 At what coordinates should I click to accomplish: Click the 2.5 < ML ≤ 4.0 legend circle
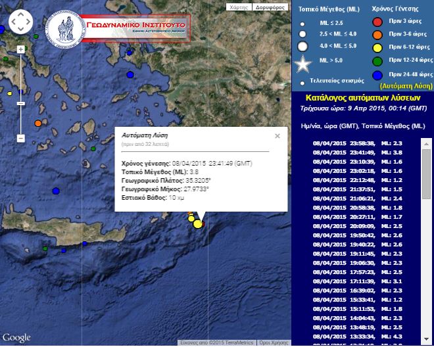click(302, 34)
